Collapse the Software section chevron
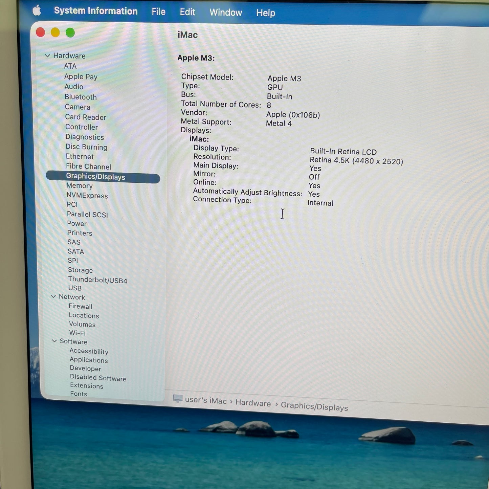This screenshot has width=489, height=489. click(54, 341)
